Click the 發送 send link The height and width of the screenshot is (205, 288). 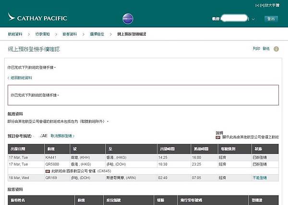tap(266, 49)
